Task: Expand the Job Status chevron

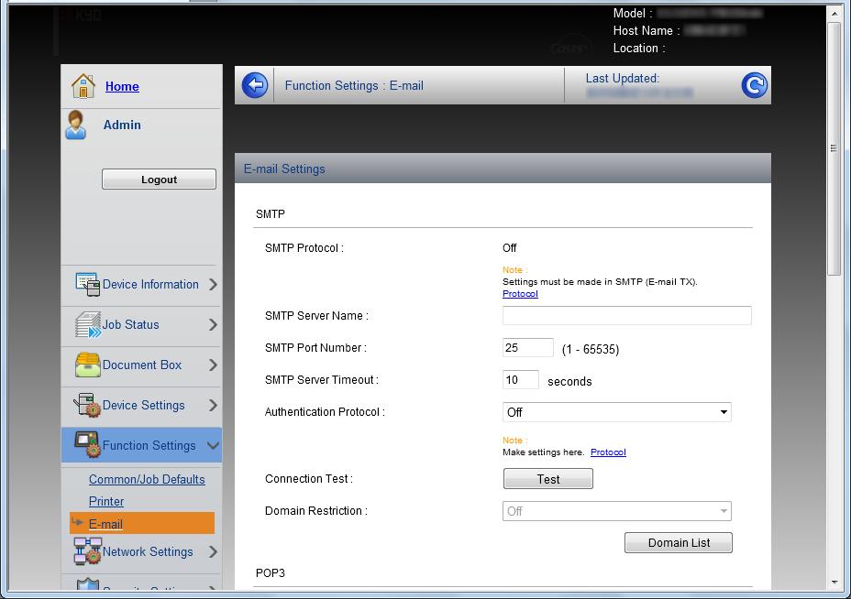Action: [x=214, y=324]
